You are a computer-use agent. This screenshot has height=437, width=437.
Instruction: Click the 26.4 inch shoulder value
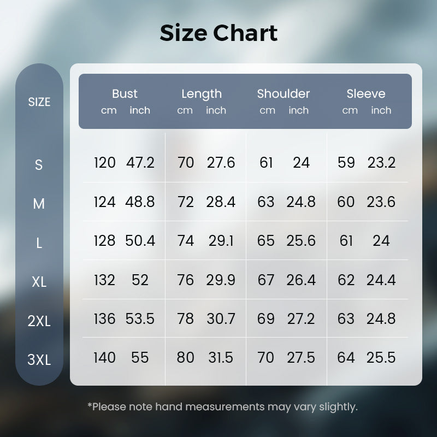(301, 280)
